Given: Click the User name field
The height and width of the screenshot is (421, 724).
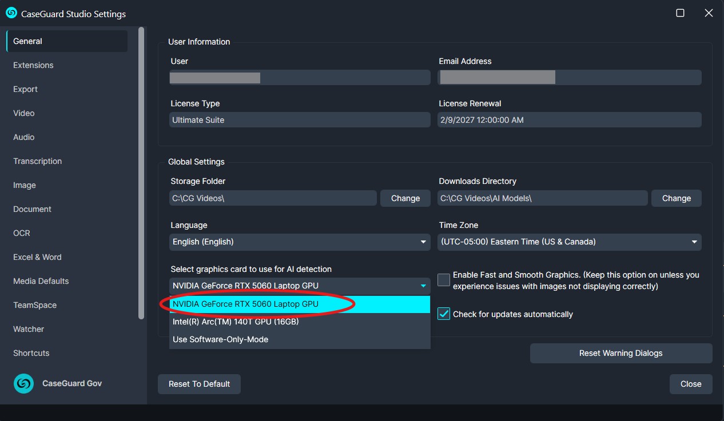Looking at the screenshot, I should pyautogui.click(x=300, y=78).
